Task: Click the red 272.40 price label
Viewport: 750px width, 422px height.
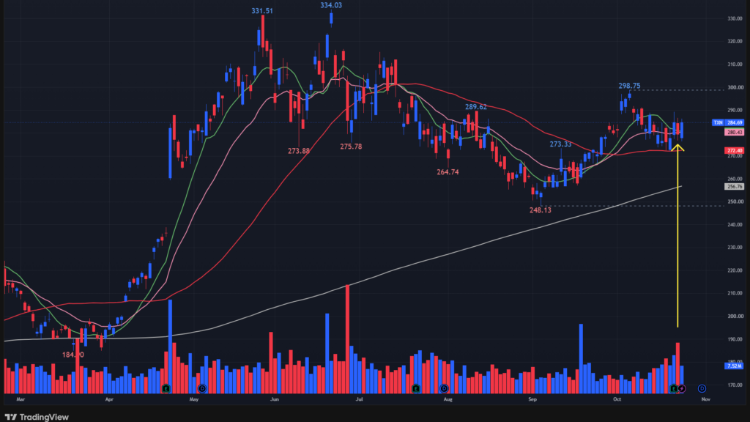Action: click(734, 150)
